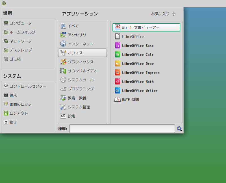
Task: Select グラフィックス category
Action: [82, 62]
